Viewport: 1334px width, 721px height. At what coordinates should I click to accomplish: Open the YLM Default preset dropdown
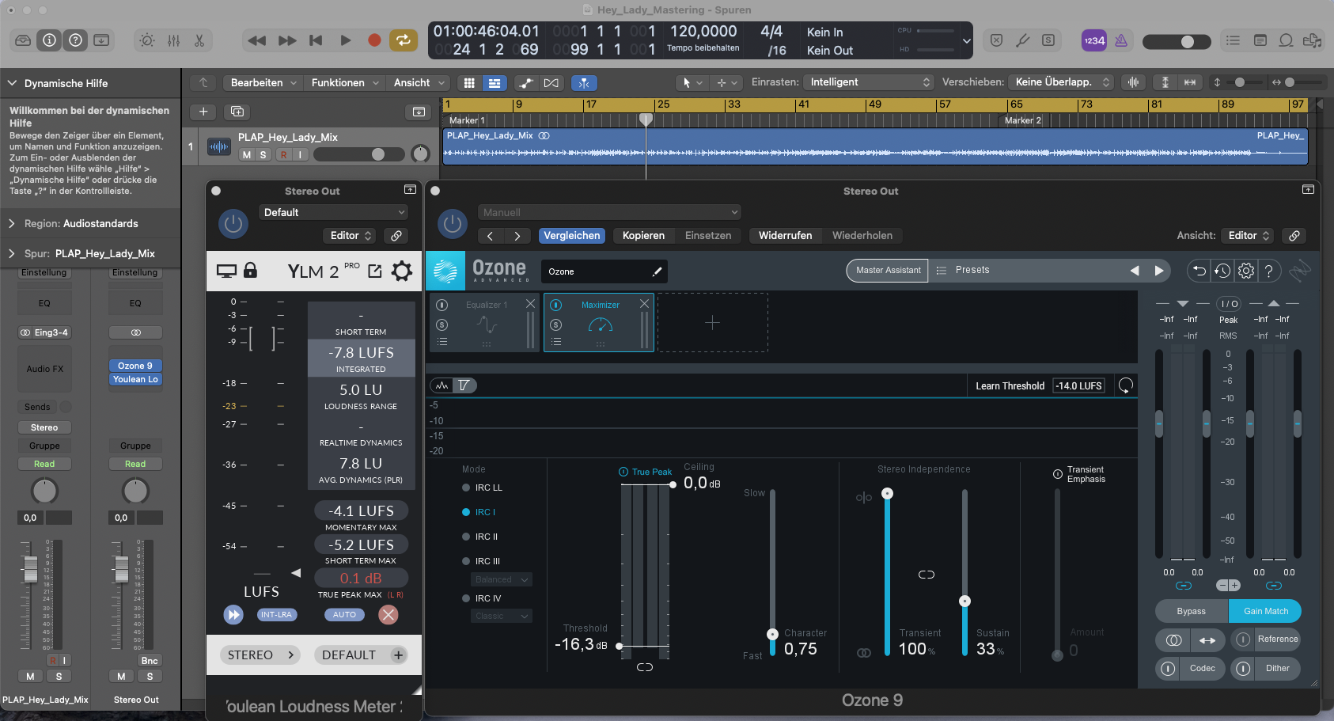coord(333,212)
